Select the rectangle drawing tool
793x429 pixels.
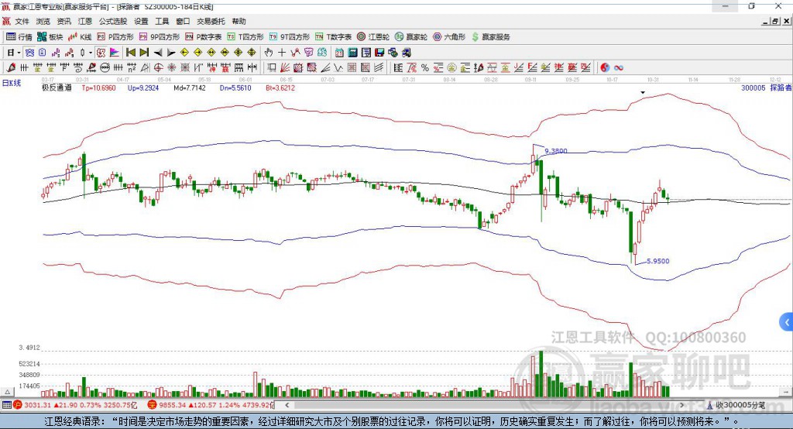[272, 68]
